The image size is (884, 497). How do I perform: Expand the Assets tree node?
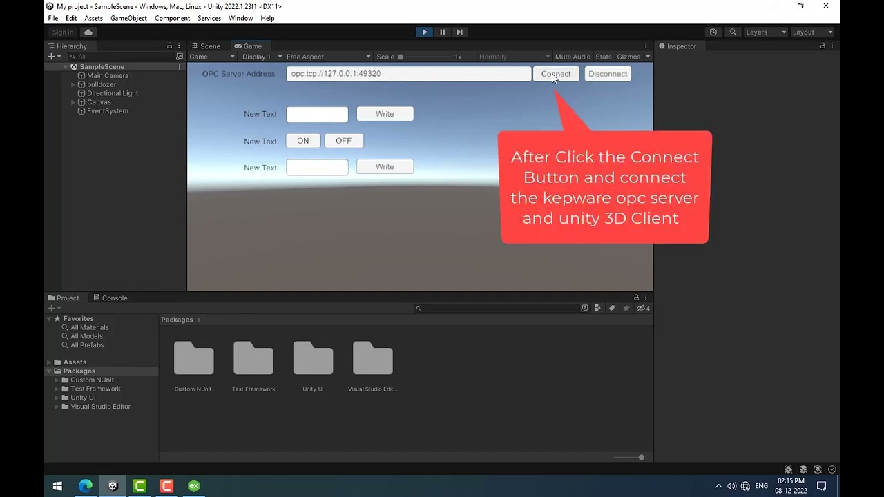[x=49, y=362]
